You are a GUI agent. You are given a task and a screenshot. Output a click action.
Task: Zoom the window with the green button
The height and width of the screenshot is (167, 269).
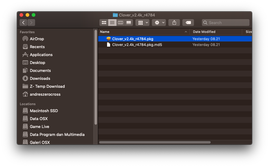click(34, 15)
